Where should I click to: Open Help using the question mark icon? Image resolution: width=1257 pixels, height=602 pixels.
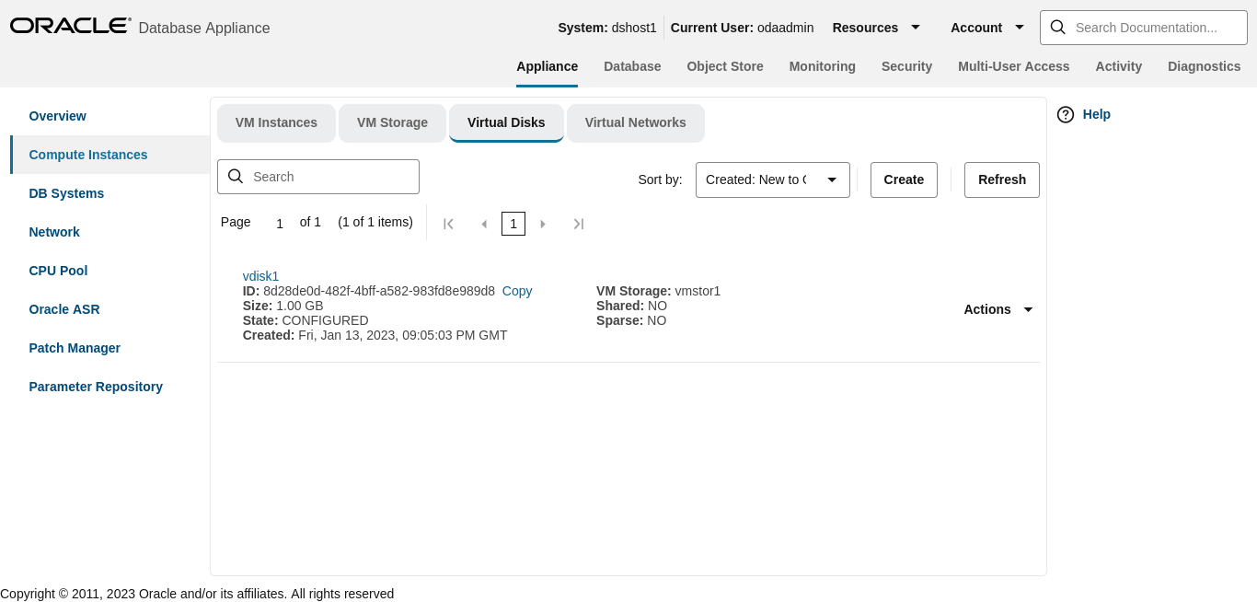(1066, 114)
